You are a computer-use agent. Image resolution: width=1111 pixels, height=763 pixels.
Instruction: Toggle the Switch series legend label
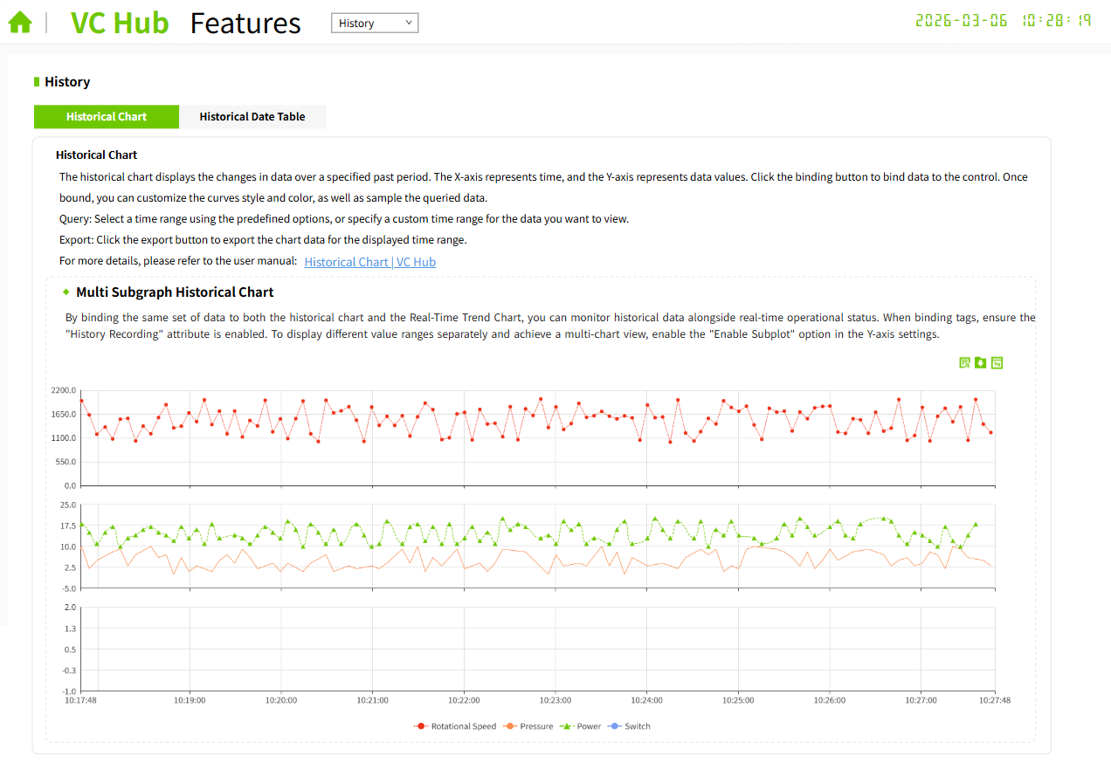[x=638, y=726]
